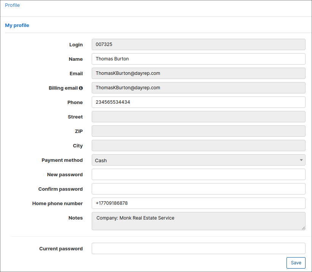Click the ZIP input field
Image resolution: width=312 pixels, height=272 pixels.
(198, 131)
